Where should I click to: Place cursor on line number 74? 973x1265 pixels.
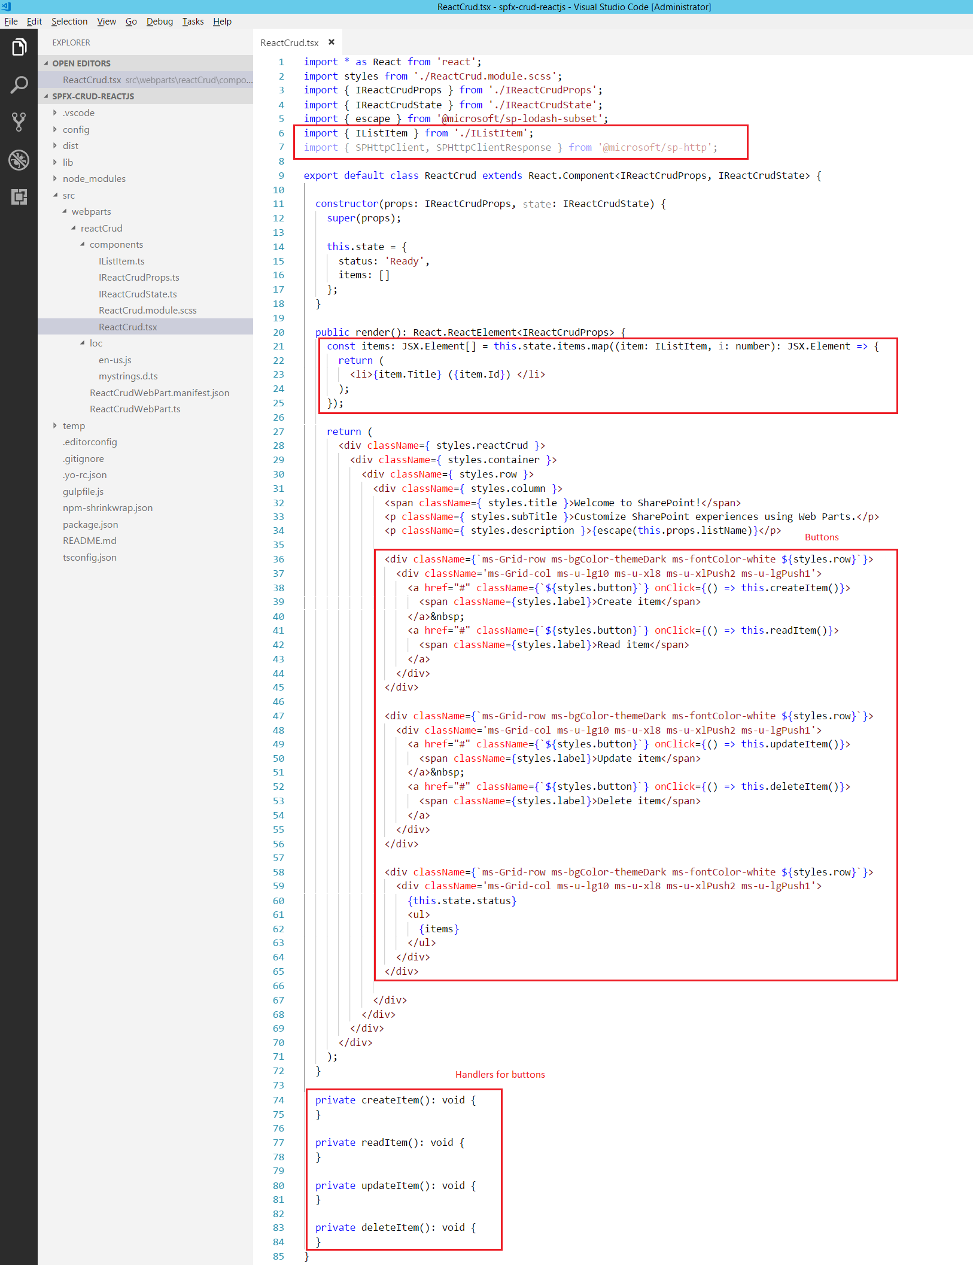(x=279, y=1100)
